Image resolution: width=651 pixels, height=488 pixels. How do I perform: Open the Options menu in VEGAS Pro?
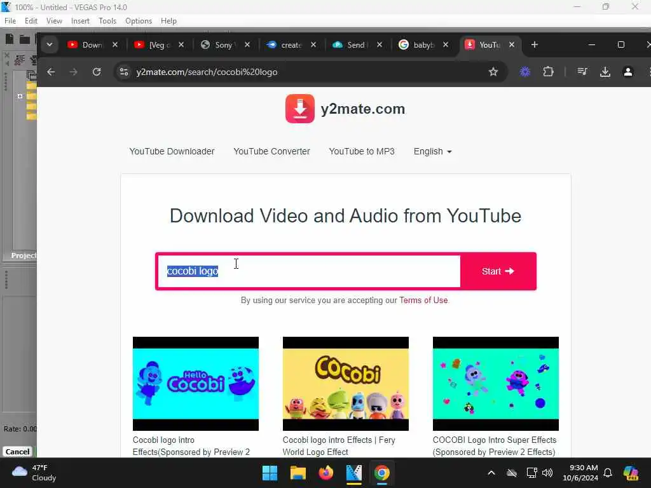[138, 21]
